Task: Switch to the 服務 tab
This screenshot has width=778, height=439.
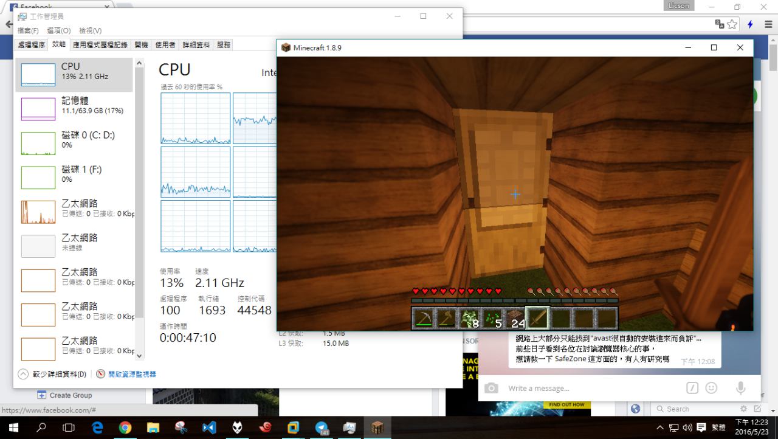Action: pos(224,44)
